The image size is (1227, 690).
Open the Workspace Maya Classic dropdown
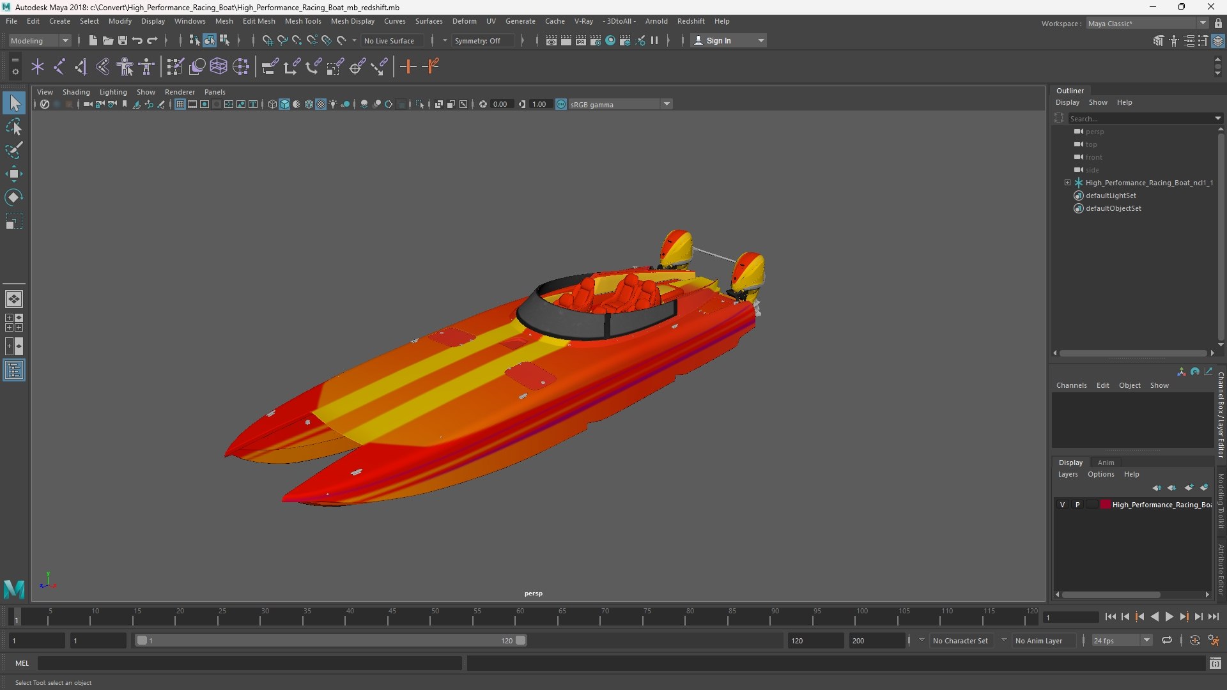click(1147, 23)
